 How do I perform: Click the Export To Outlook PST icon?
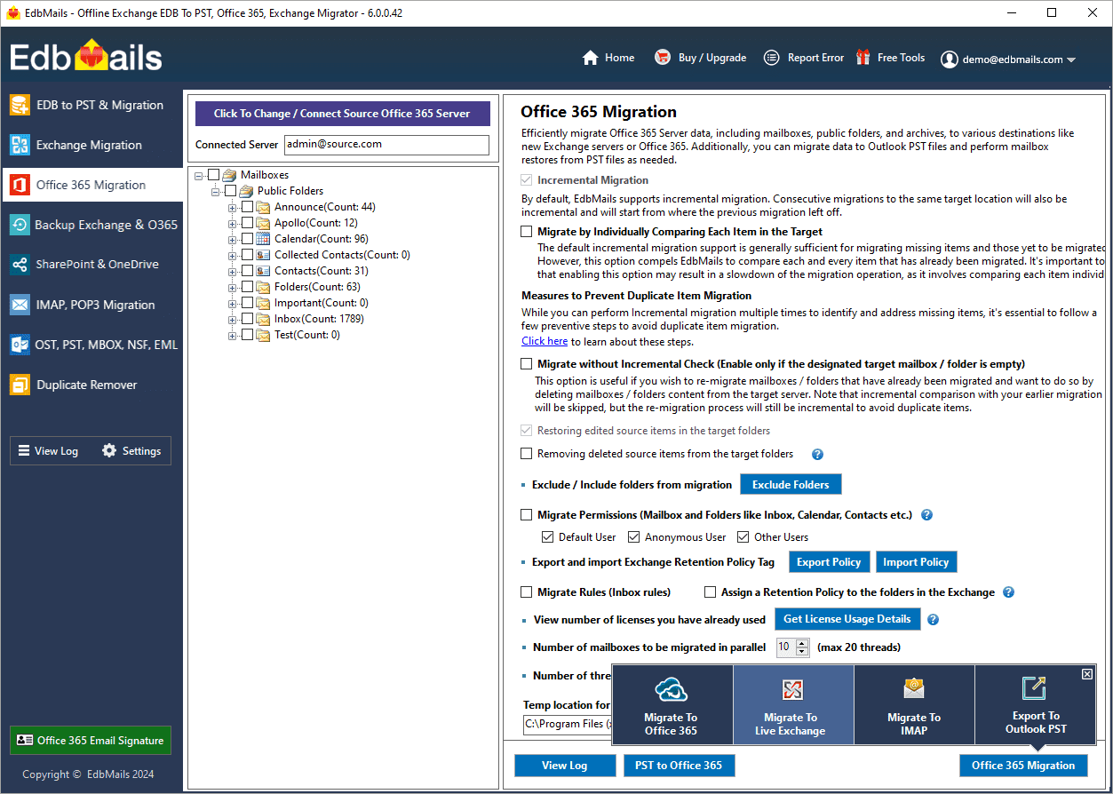coord(1035,688)
